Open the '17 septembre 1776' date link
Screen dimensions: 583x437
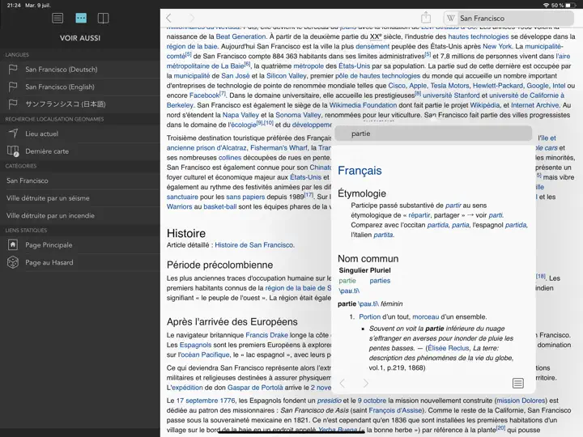point(206,401)
